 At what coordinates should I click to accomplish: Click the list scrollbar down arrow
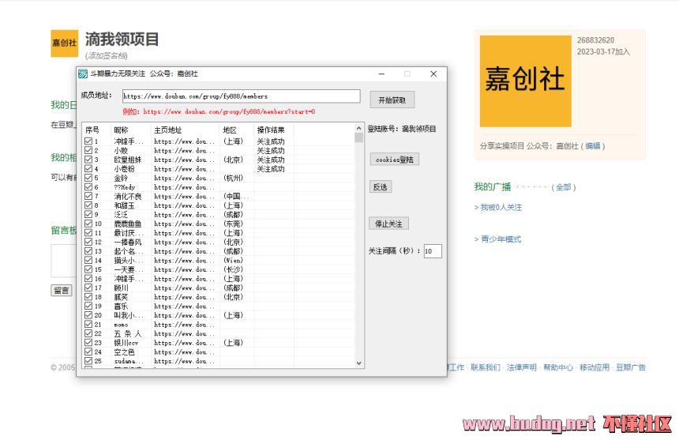coord(358,363)
